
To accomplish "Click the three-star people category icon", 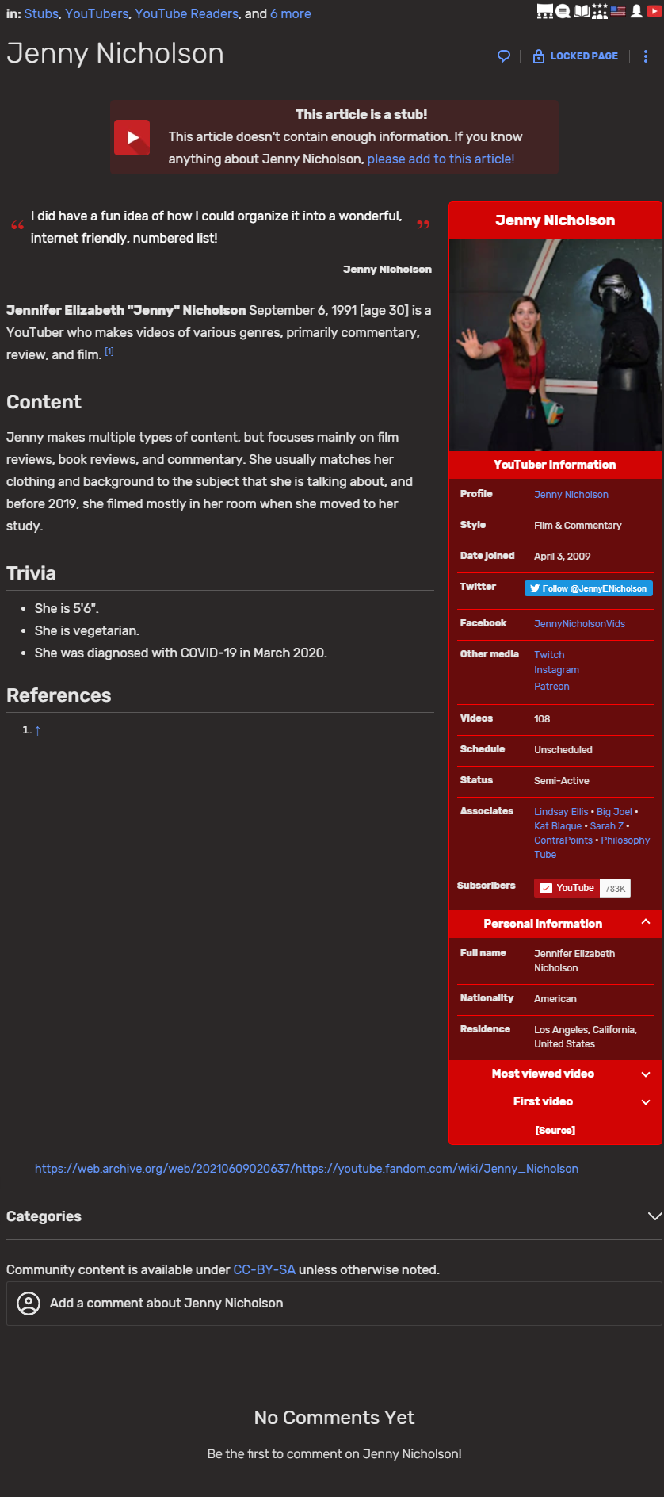I will coord(600,11).
